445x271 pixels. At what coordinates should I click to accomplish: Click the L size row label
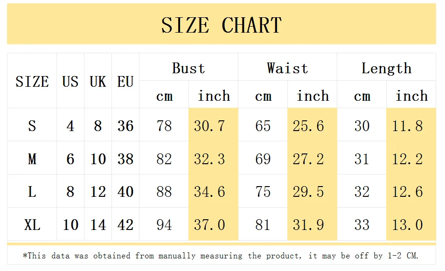pyautogui.click(x=32, y=192)
